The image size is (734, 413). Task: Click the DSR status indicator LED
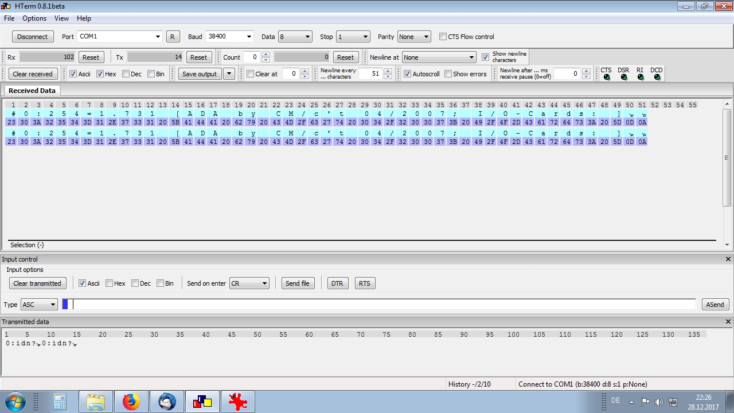click(x=623, y=77)
